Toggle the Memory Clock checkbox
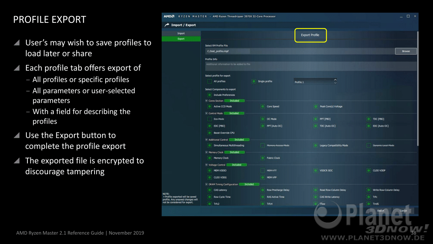This screenshot has height=244, width=433. (x=210, y=158)
